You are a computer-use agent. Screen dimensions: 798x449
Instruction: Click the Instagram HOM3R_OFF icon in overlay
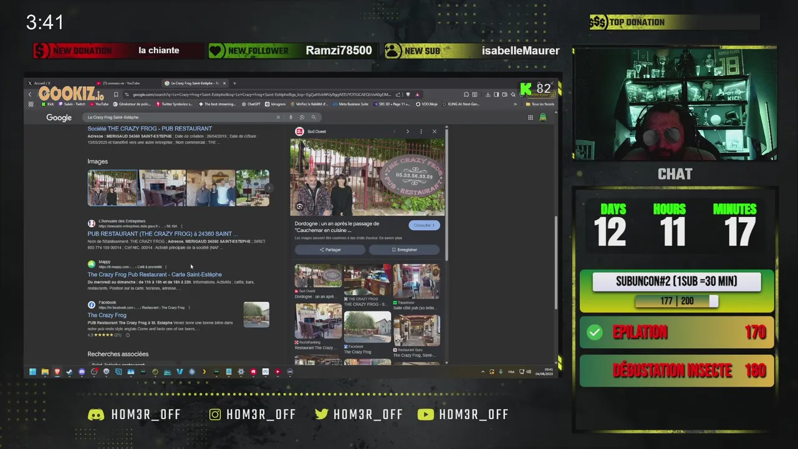(x=215, y=415)
